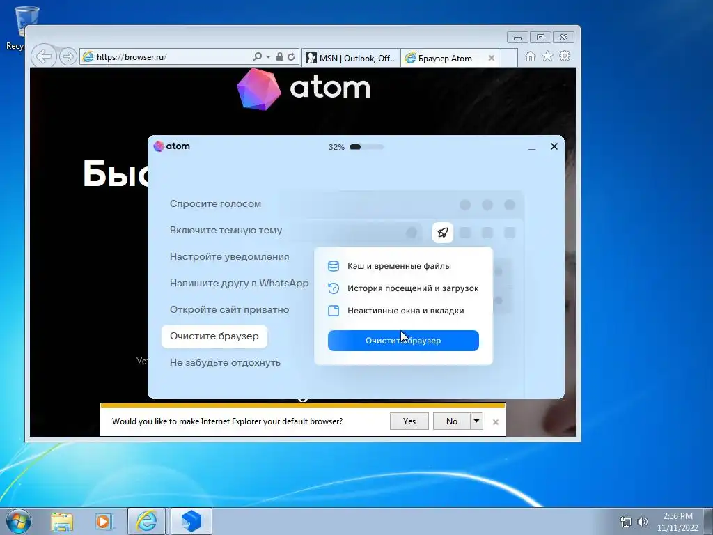The width and height of the screenshot is (713, 535).
Task: Click the history clock icon
Action: pos(334,288)
